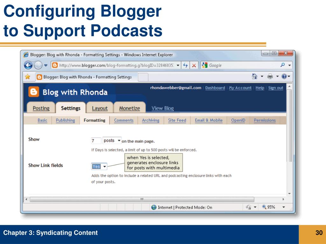Click the Internet Explorer title bar icon
The image size is (326, 244).
click(x=26, y=55)
